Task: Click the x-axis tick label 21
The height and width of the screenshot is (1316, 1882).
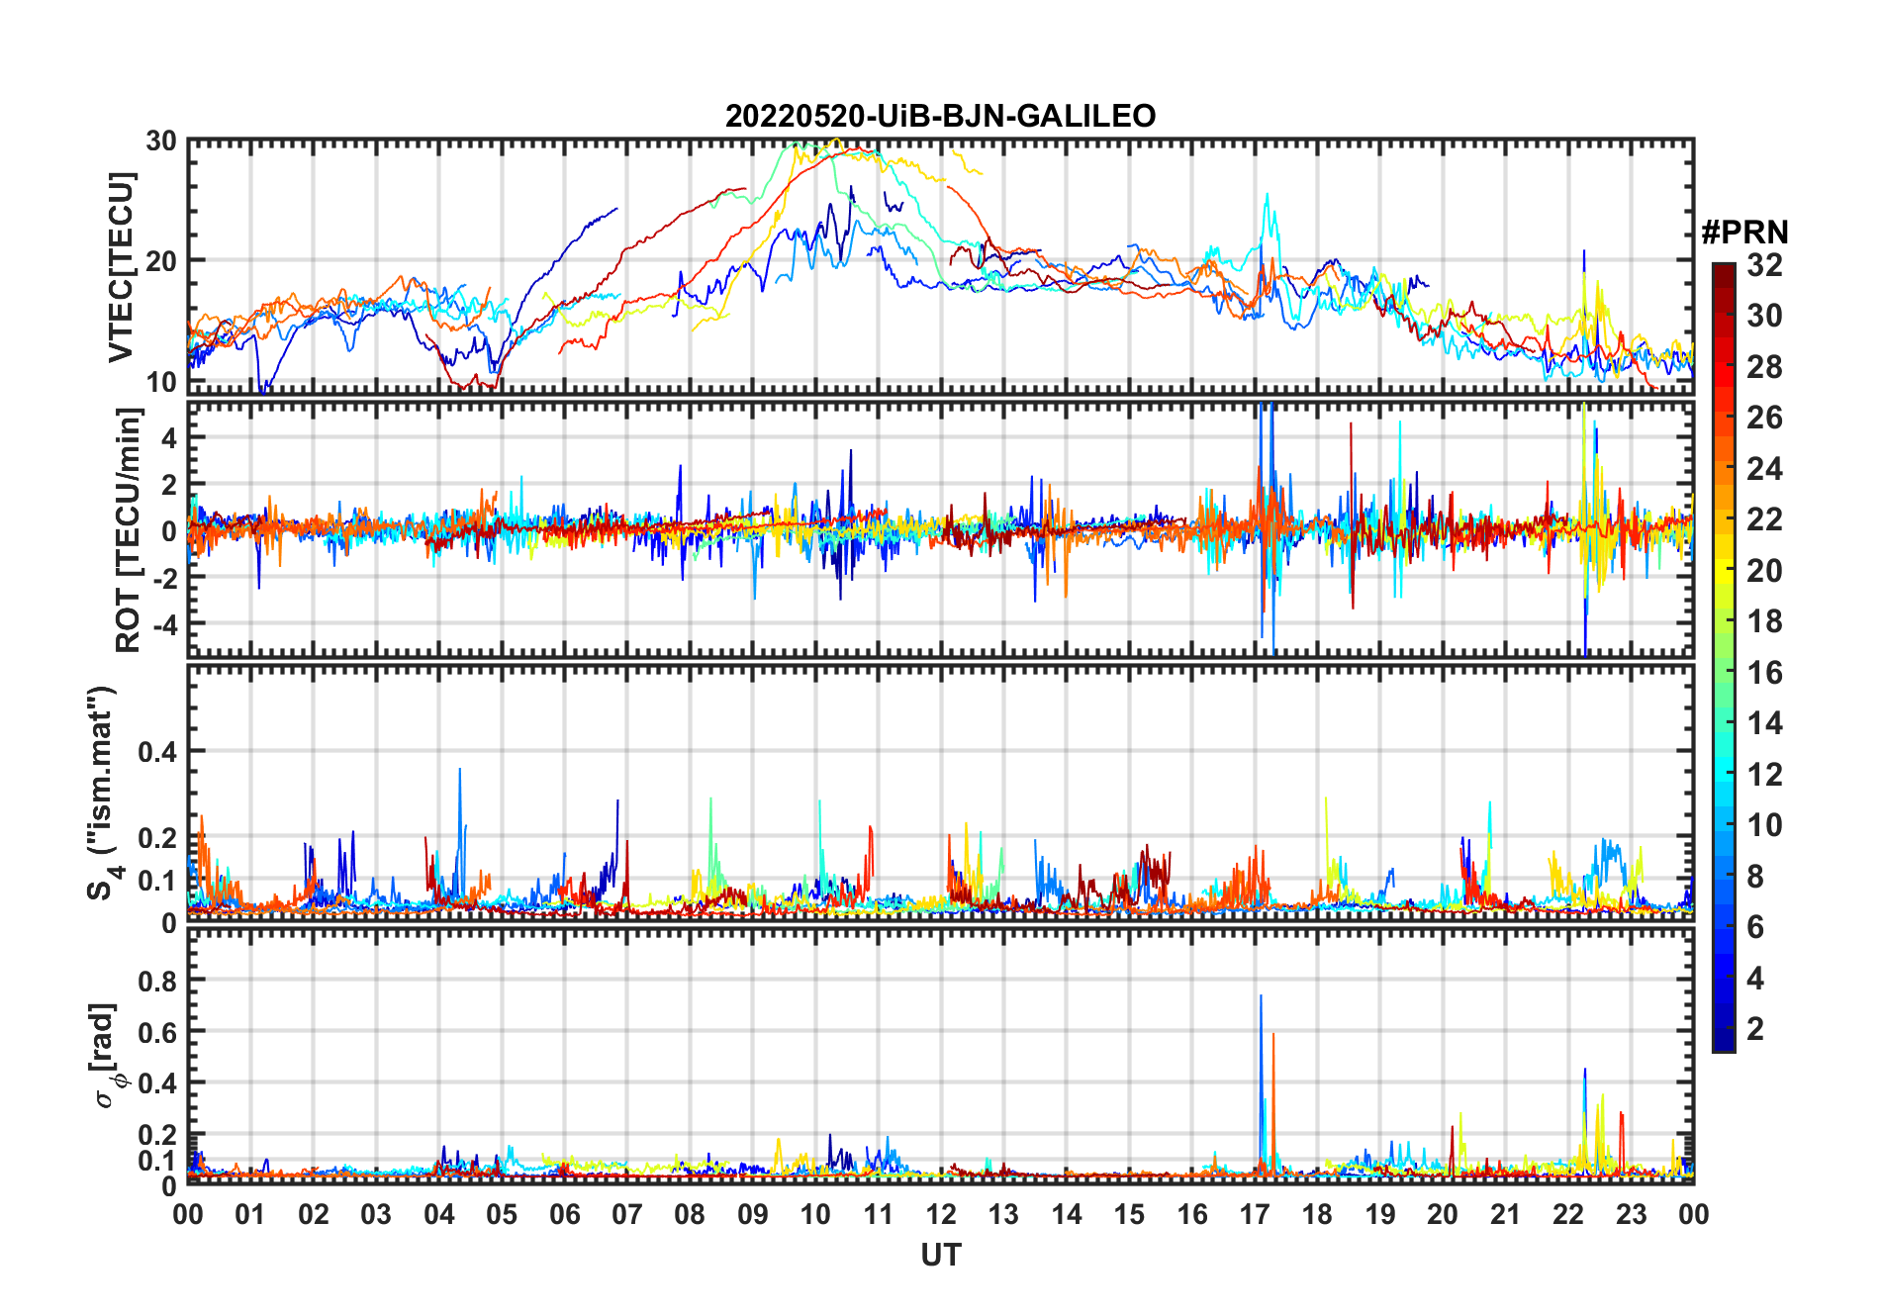Action: pyautogui.click(x=1505, y=1214)
